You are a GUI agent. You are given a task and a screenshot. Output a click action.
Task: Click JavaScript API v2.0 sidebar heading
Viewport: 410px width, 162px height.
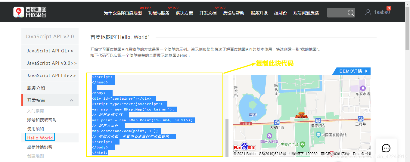tap(50, 36)
